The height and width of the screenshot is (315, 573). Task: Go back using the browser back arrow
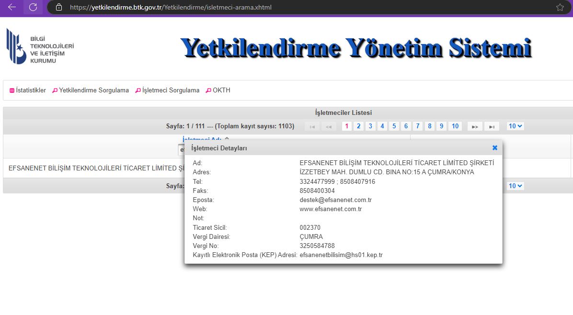pyautogui.click(x=11, y=7)
